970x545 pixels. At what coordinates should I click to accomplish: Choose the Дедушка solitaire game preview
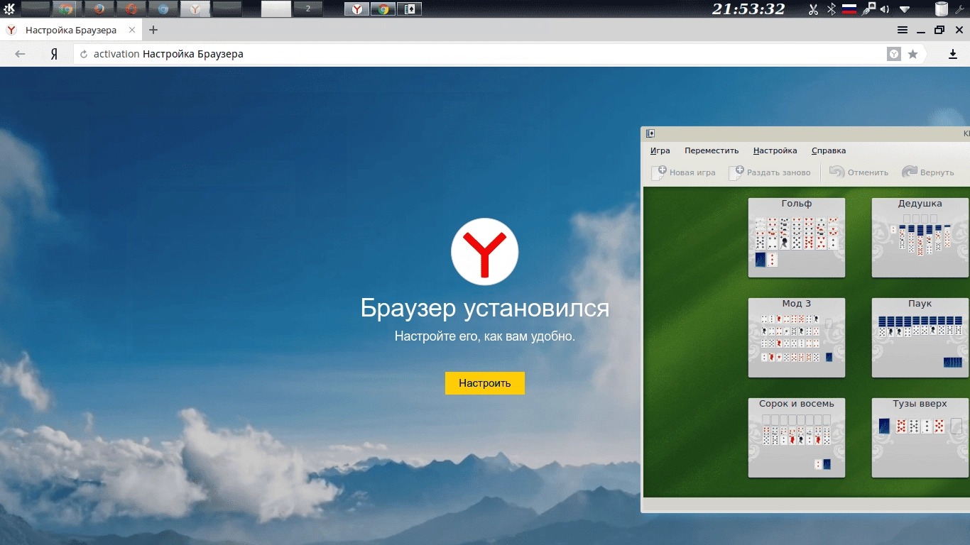click(920, 237)
